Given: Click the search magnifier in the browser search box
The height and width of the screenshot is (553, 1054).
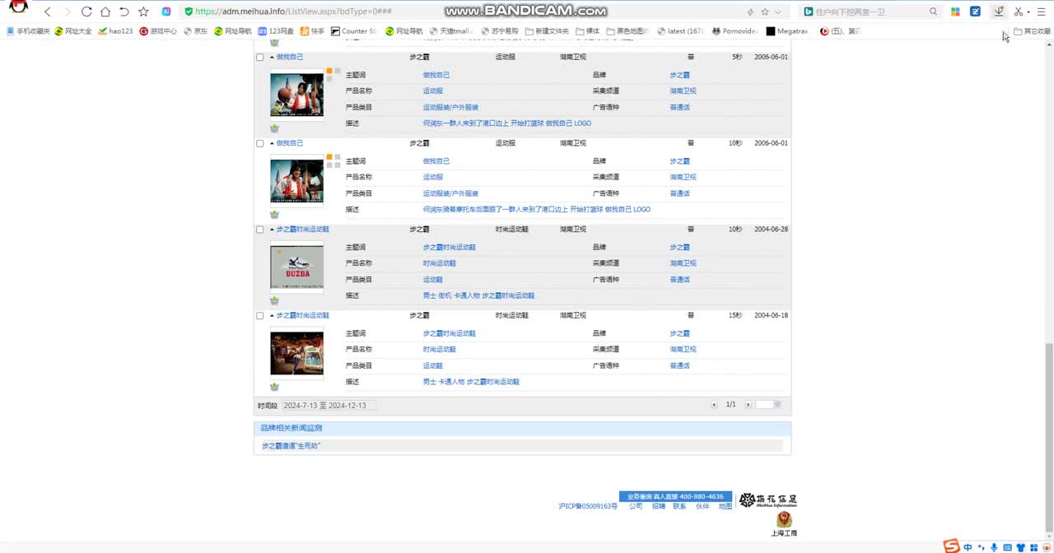Looking at the screenshot, I should [x=933, y=12].
